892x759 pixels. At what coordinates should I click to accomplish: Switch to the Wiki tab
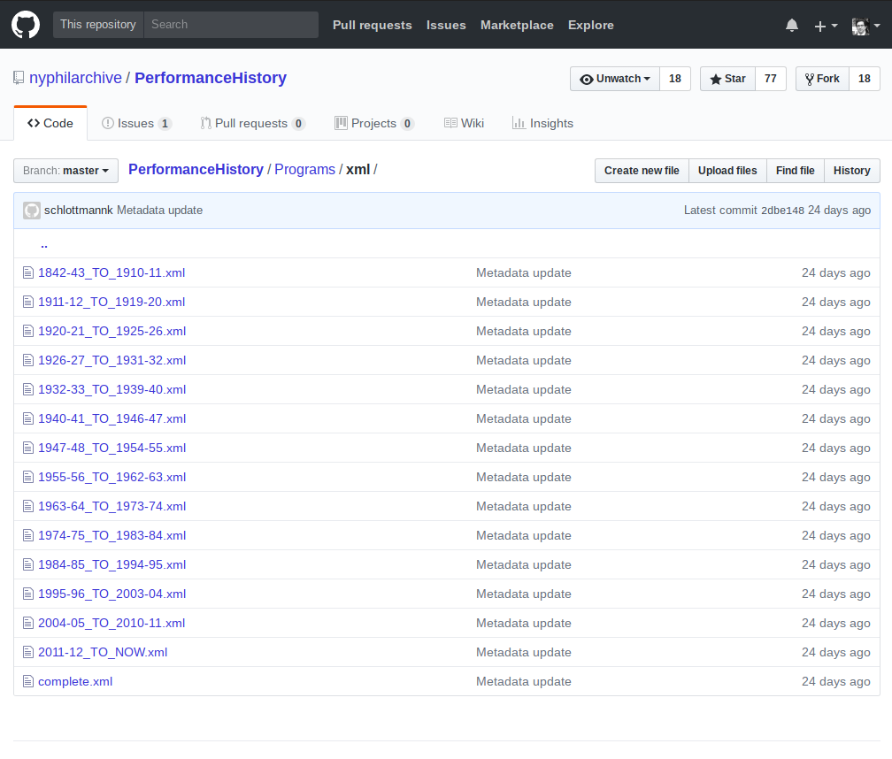(x=465, y=123)
